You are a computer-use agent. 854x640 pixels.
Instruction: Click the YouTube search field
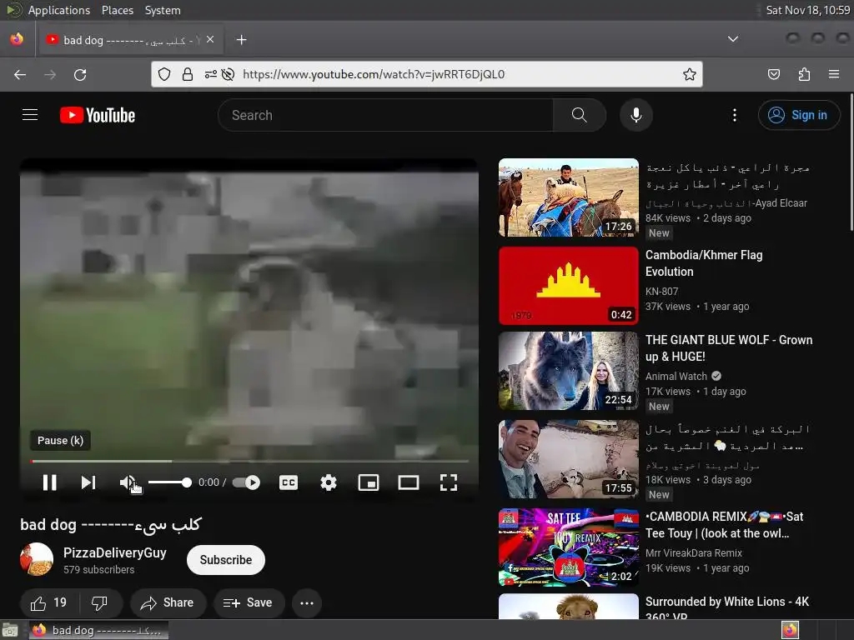pyautogui.click(x=385, y=115)
